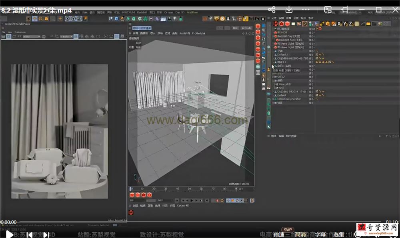The height and width of the screenshot is (238, 400).
Task: Expand the 桌椅 object group
Action: (x=273, y=80)
